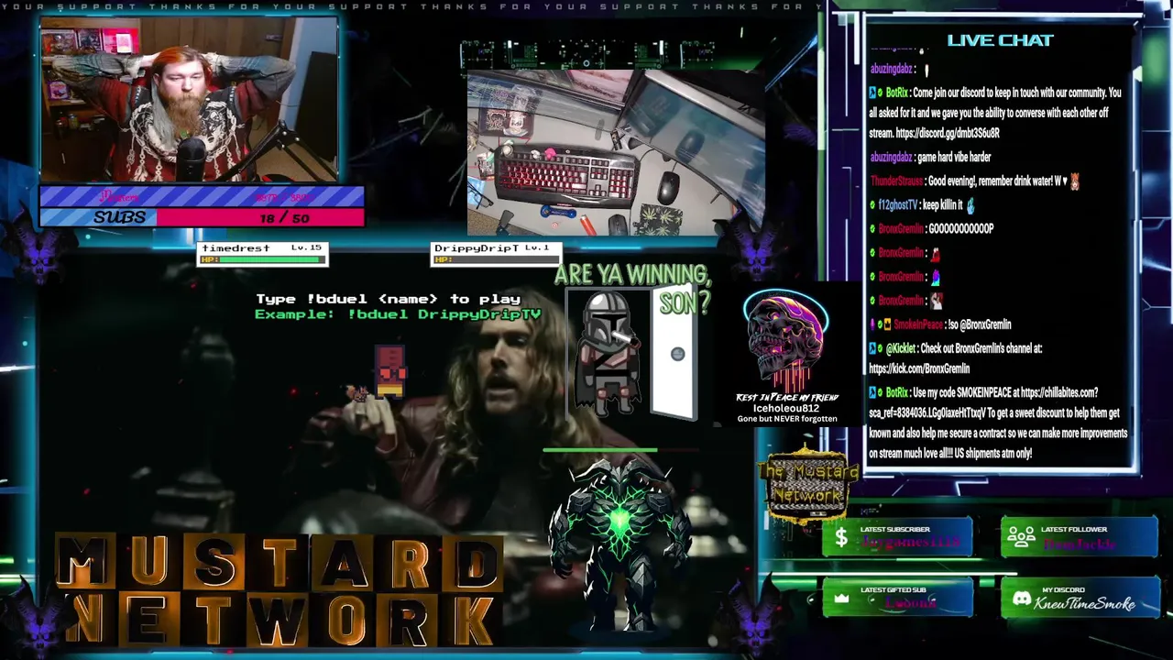1173x660 pixels.
Task: Click username @Kicklet in chat
Action: click(901, 348)
